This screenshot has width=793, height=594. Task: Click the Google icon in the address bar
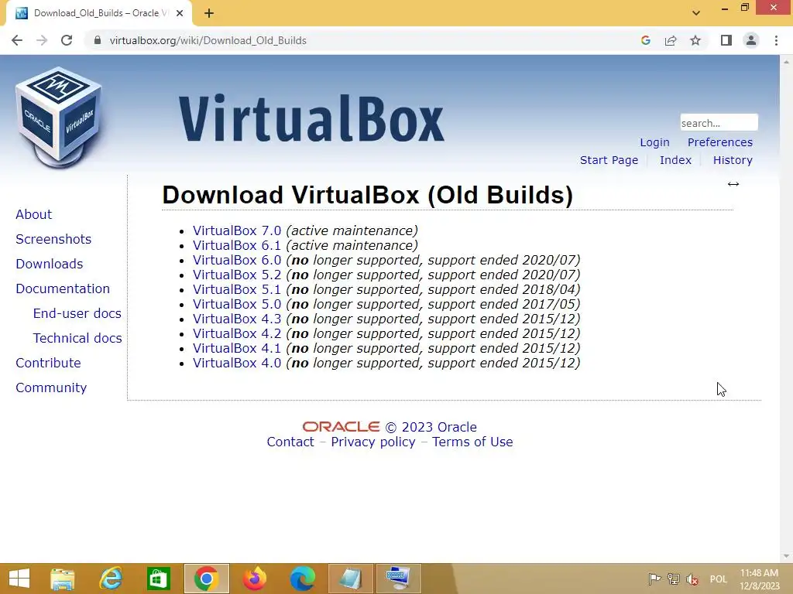(645, 40)
